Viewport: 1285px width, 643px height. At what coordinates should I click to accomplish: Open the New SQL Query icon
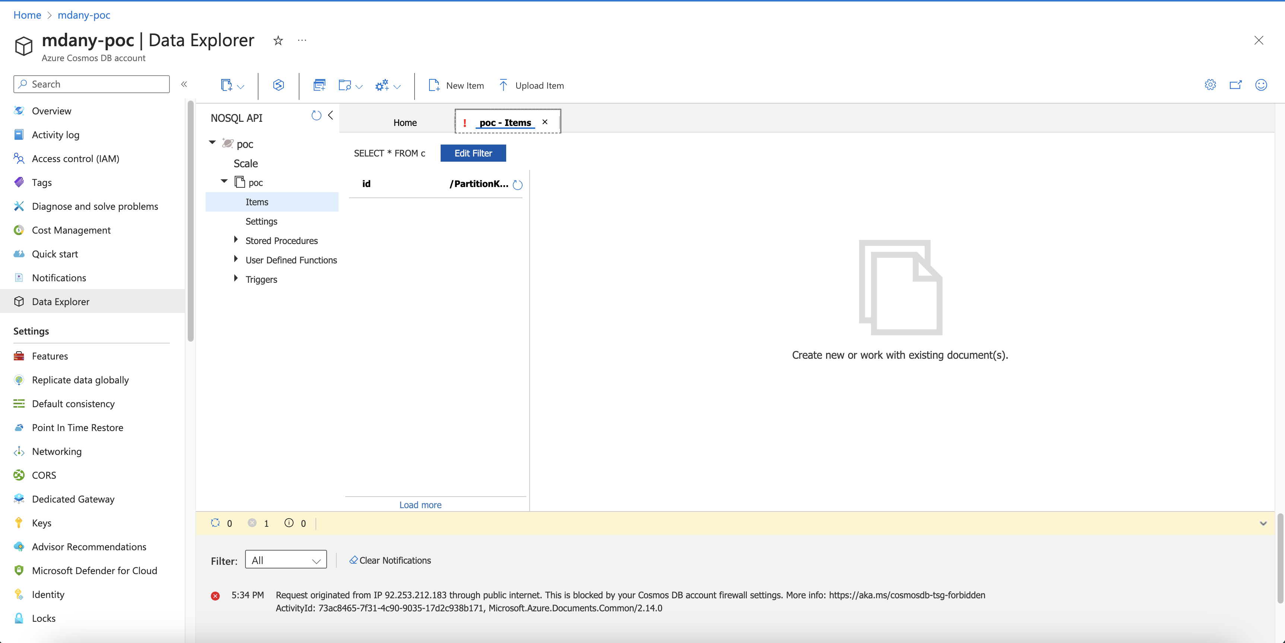[x=319, y=85]
